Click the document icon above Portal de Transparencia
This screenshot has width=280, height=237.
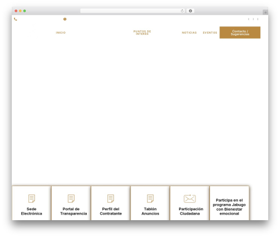point(71,198)
